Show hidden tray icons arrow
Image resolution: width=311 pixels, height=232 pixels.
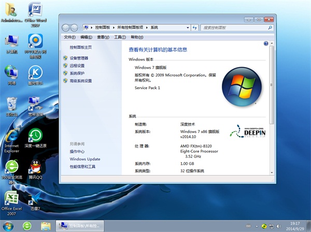pyautogui.click(x=257, y=226)
